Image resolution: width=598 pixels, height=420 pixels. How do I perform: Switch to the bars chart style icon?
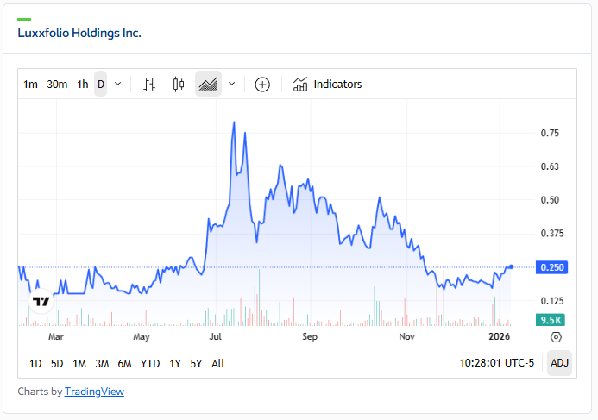click(149, 85)
